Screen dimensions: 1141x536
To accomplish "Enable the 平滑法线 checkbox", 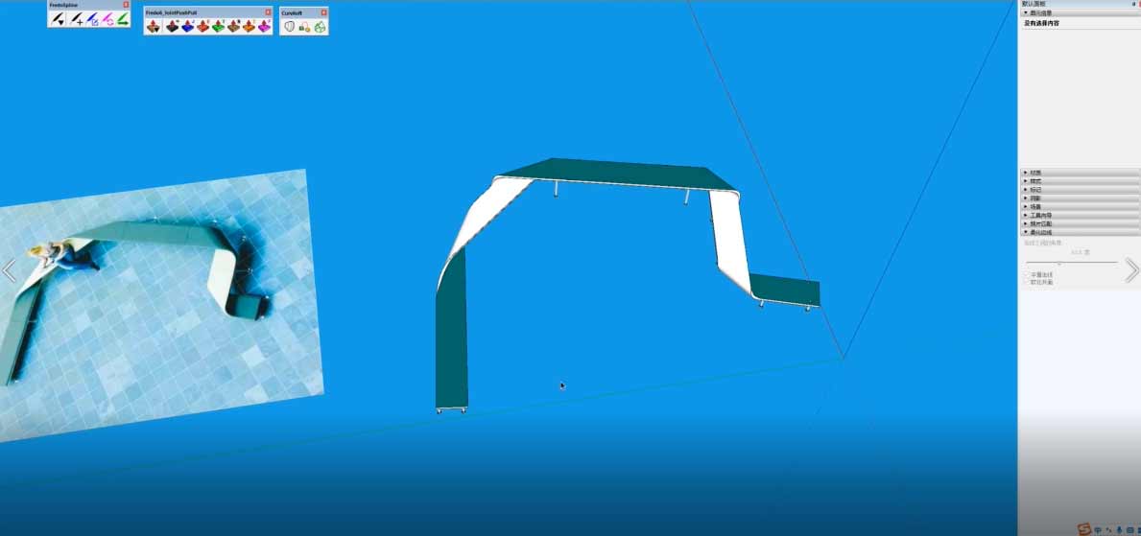I will coord(1026,274).
